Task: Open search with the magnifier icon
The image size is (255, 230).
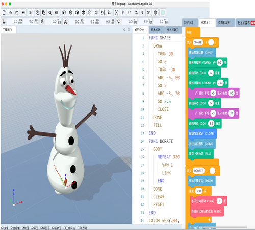Action: click(x=50, y=13)
